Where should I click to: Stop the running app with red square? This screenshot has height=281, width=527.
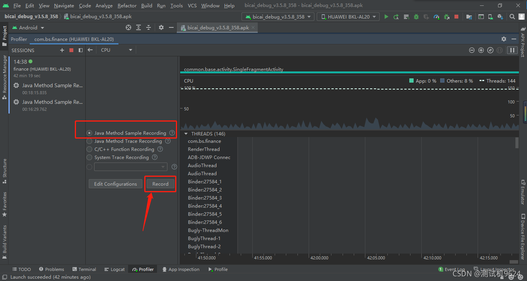pyautogui.click(x=456, y=17)
